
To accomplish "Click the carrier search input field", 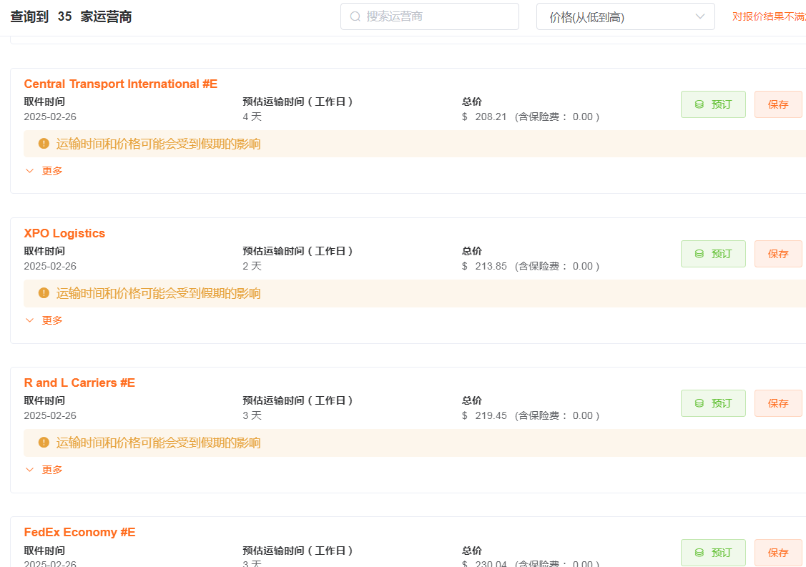I will click(429, 16).
